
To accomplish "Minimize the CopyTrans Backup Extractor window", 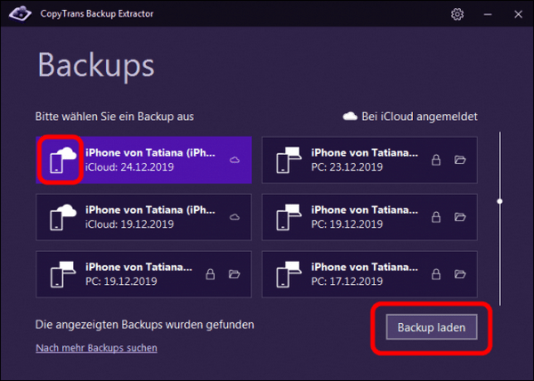I will click(488, 14).
